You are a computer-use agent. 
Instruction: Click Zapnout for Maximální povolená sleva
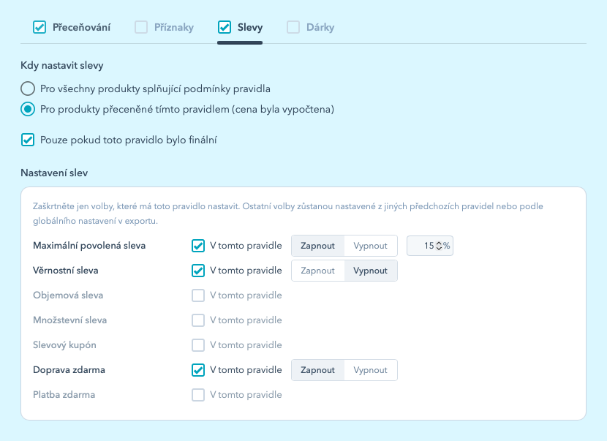[318, 246]
